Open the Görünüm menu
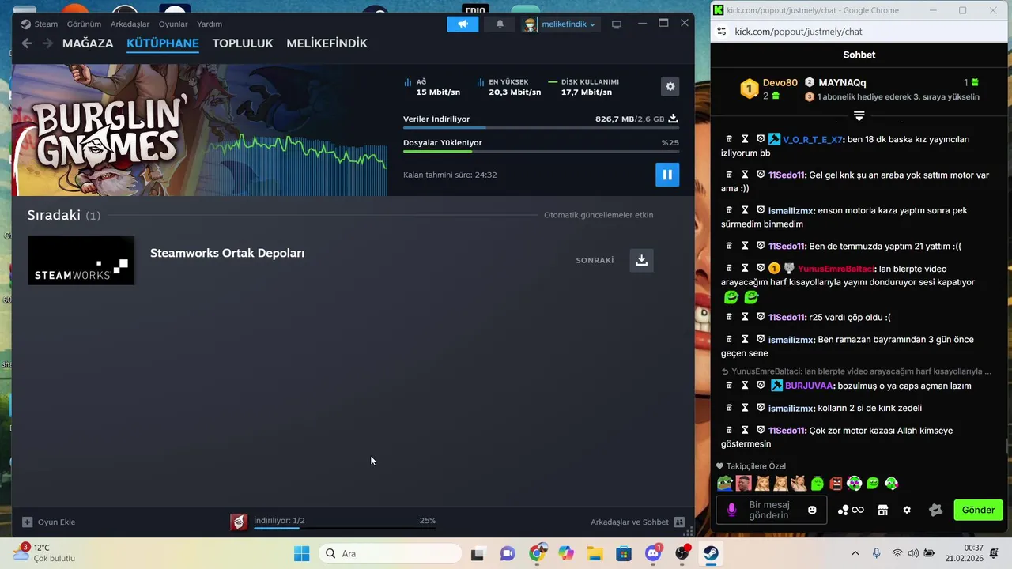1012x569 pixels. click(x=84, y=24)
